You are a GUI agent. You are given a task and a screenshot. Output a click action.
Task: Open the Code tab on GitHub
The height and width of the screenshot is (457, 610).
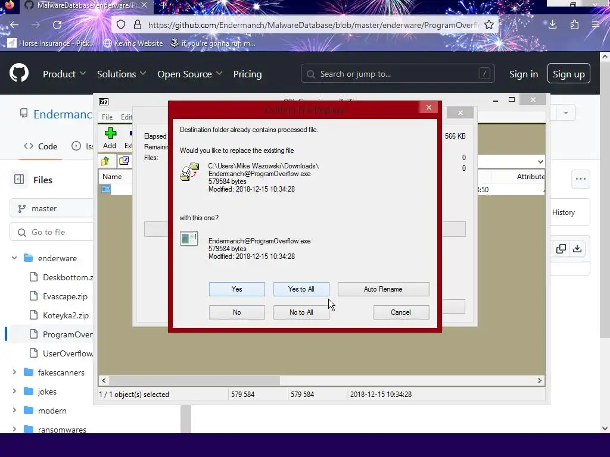click(x=41, y=146)
